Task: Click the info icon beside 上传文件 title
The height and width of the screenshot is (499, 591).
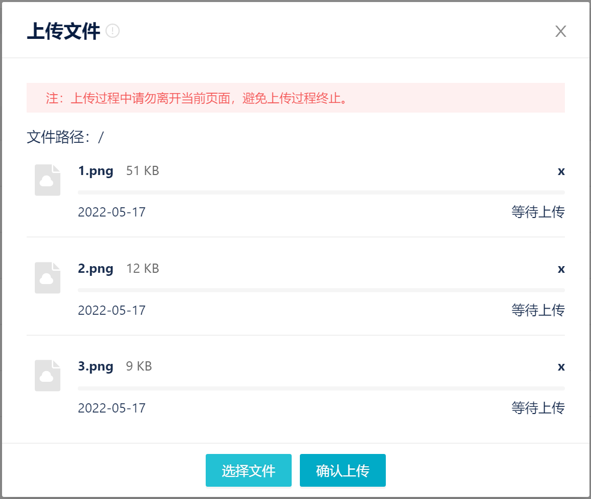Action: pos(113,31)
